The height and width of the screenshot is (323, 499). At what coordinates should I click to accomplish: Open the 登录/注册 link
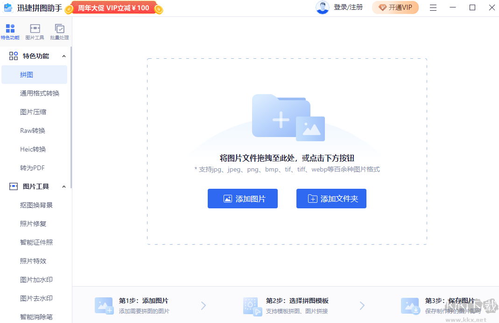coord(348,7)
